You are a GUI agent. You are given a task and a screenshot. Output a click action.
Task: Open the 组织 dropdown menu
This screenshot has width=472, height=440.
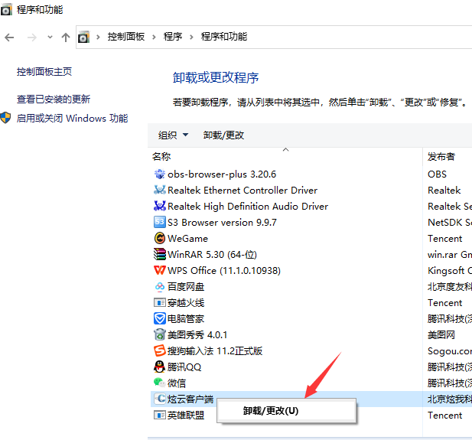pos(173,135)
